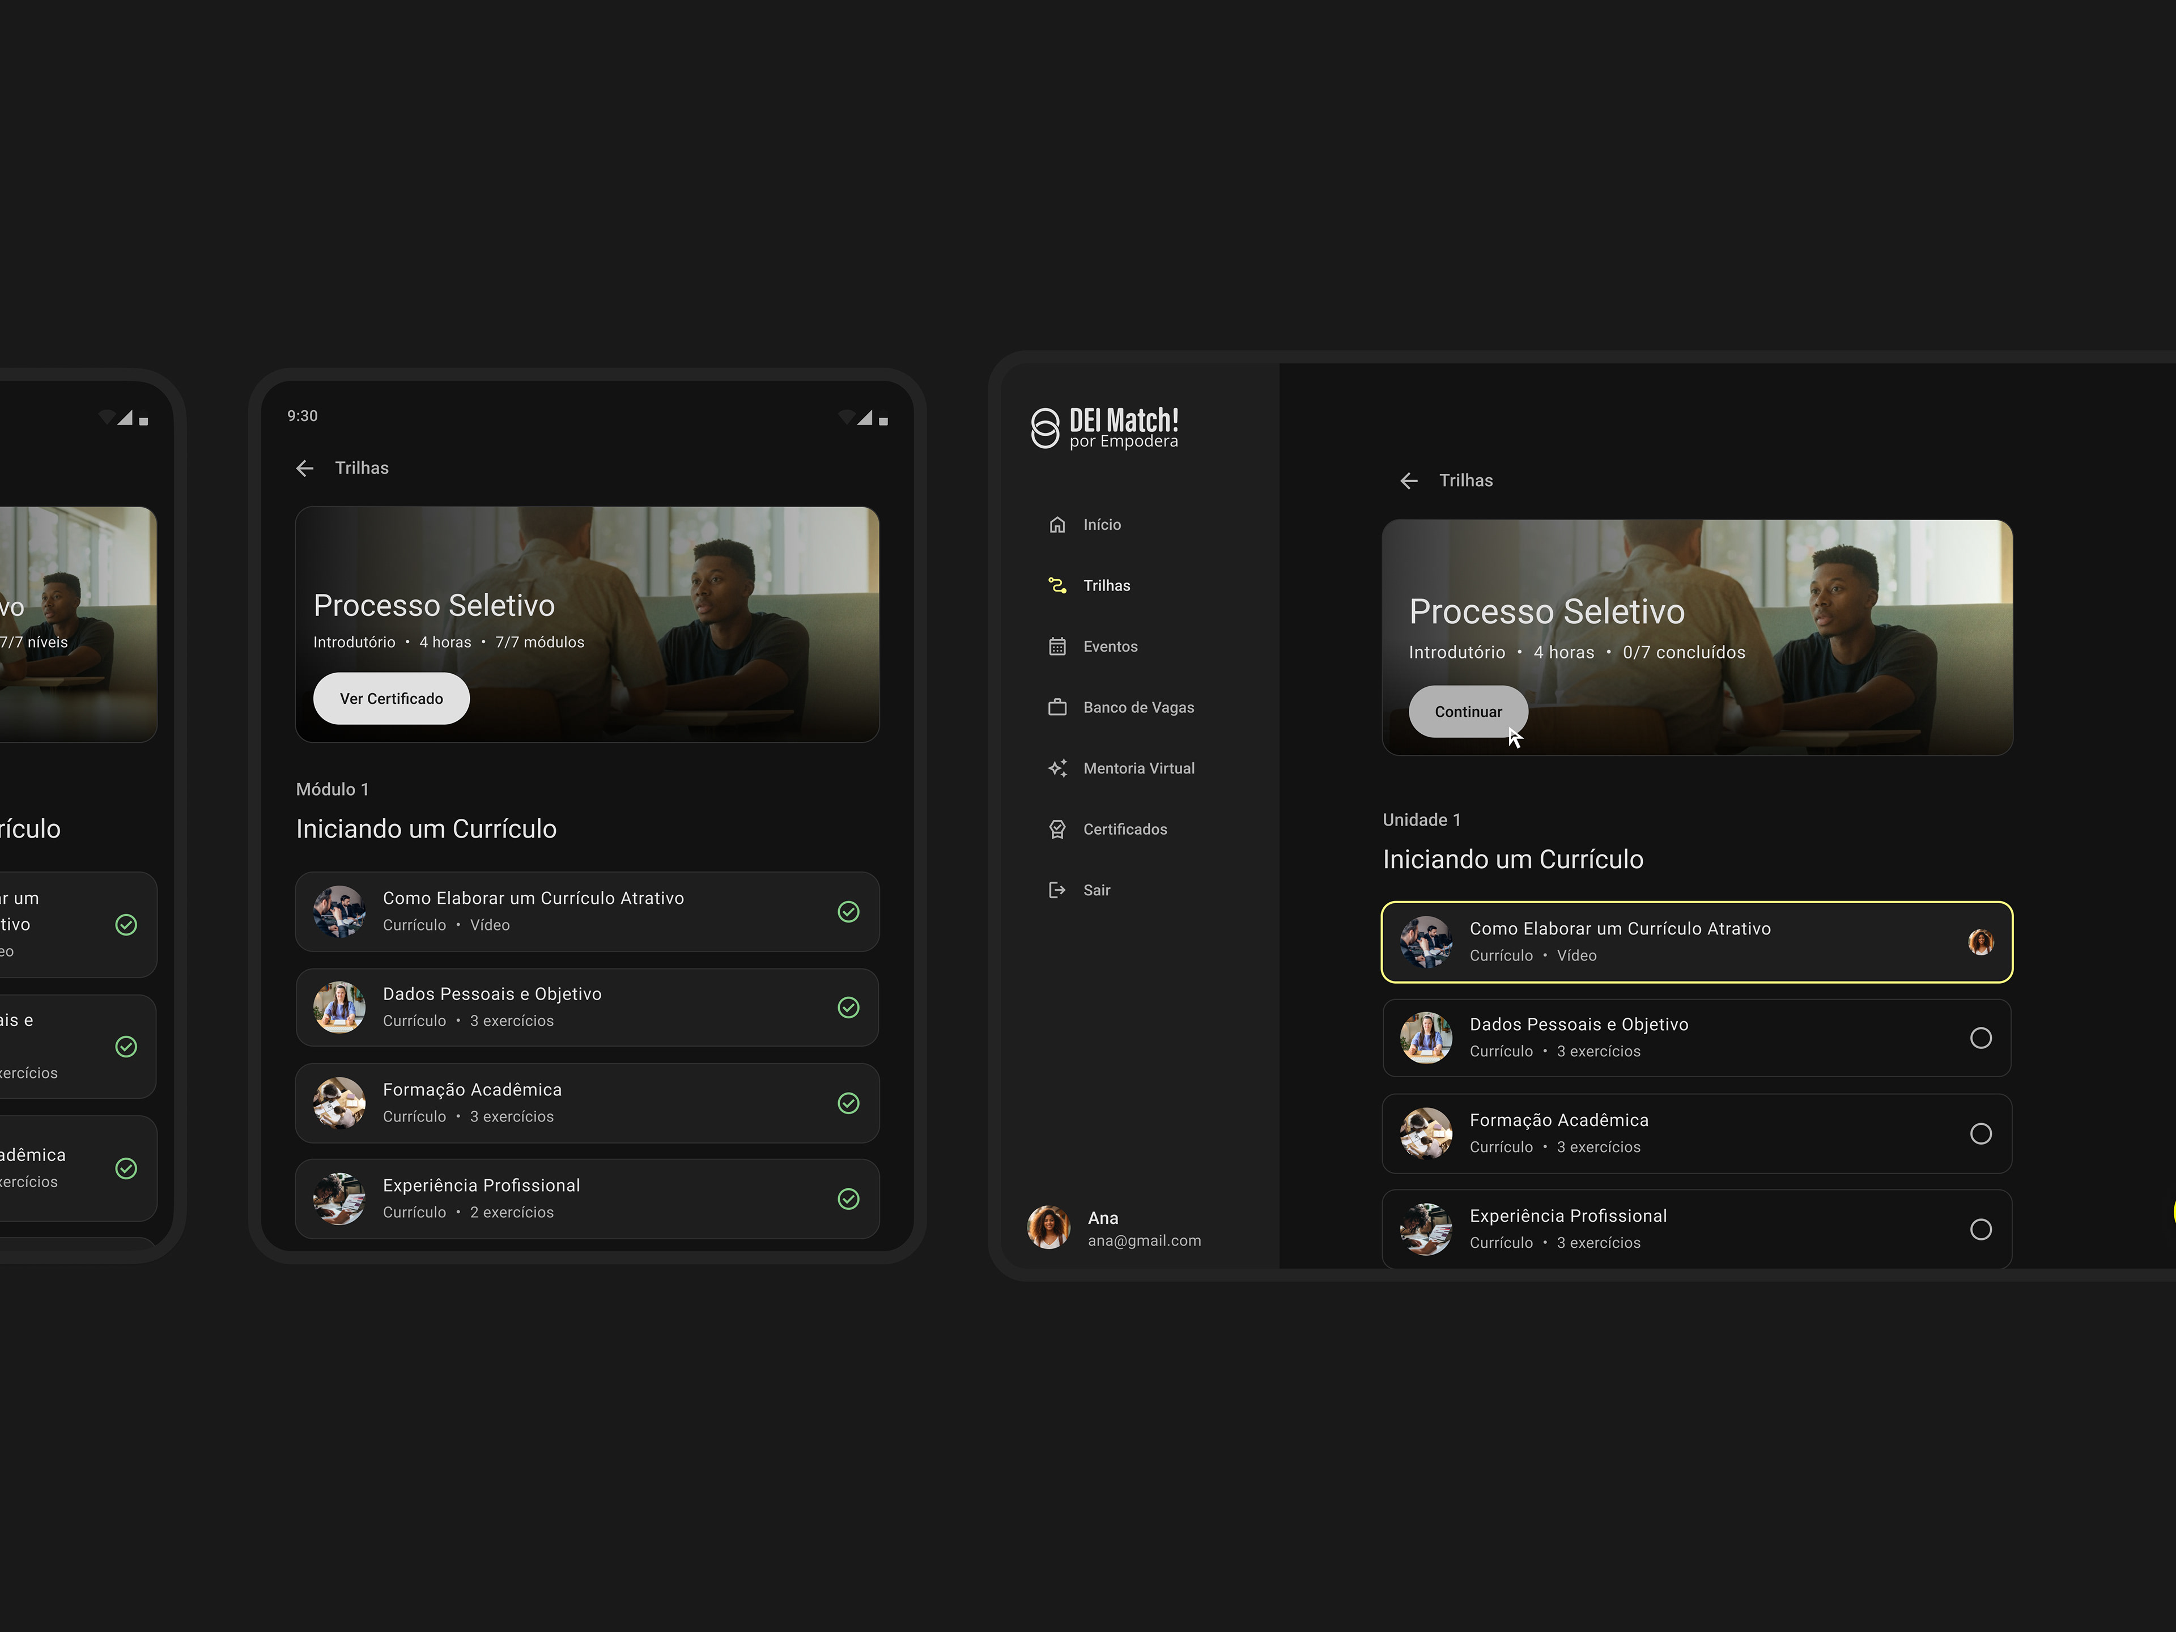Click the Banco de Vagas briefcase icon
Viewport: 2176px width, 1632px height.
tap(1056, 707)
